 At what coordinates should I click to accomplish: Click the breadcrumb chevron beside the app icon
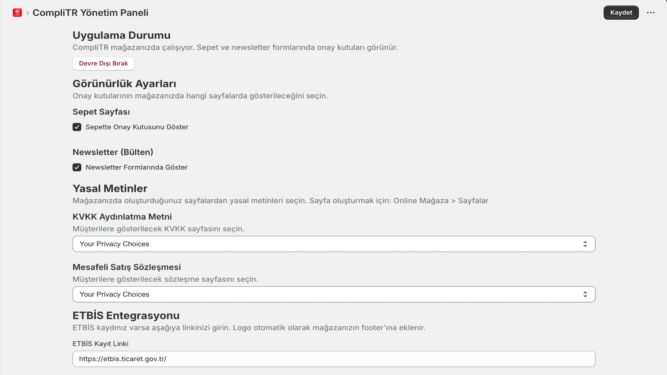(28, 13)
